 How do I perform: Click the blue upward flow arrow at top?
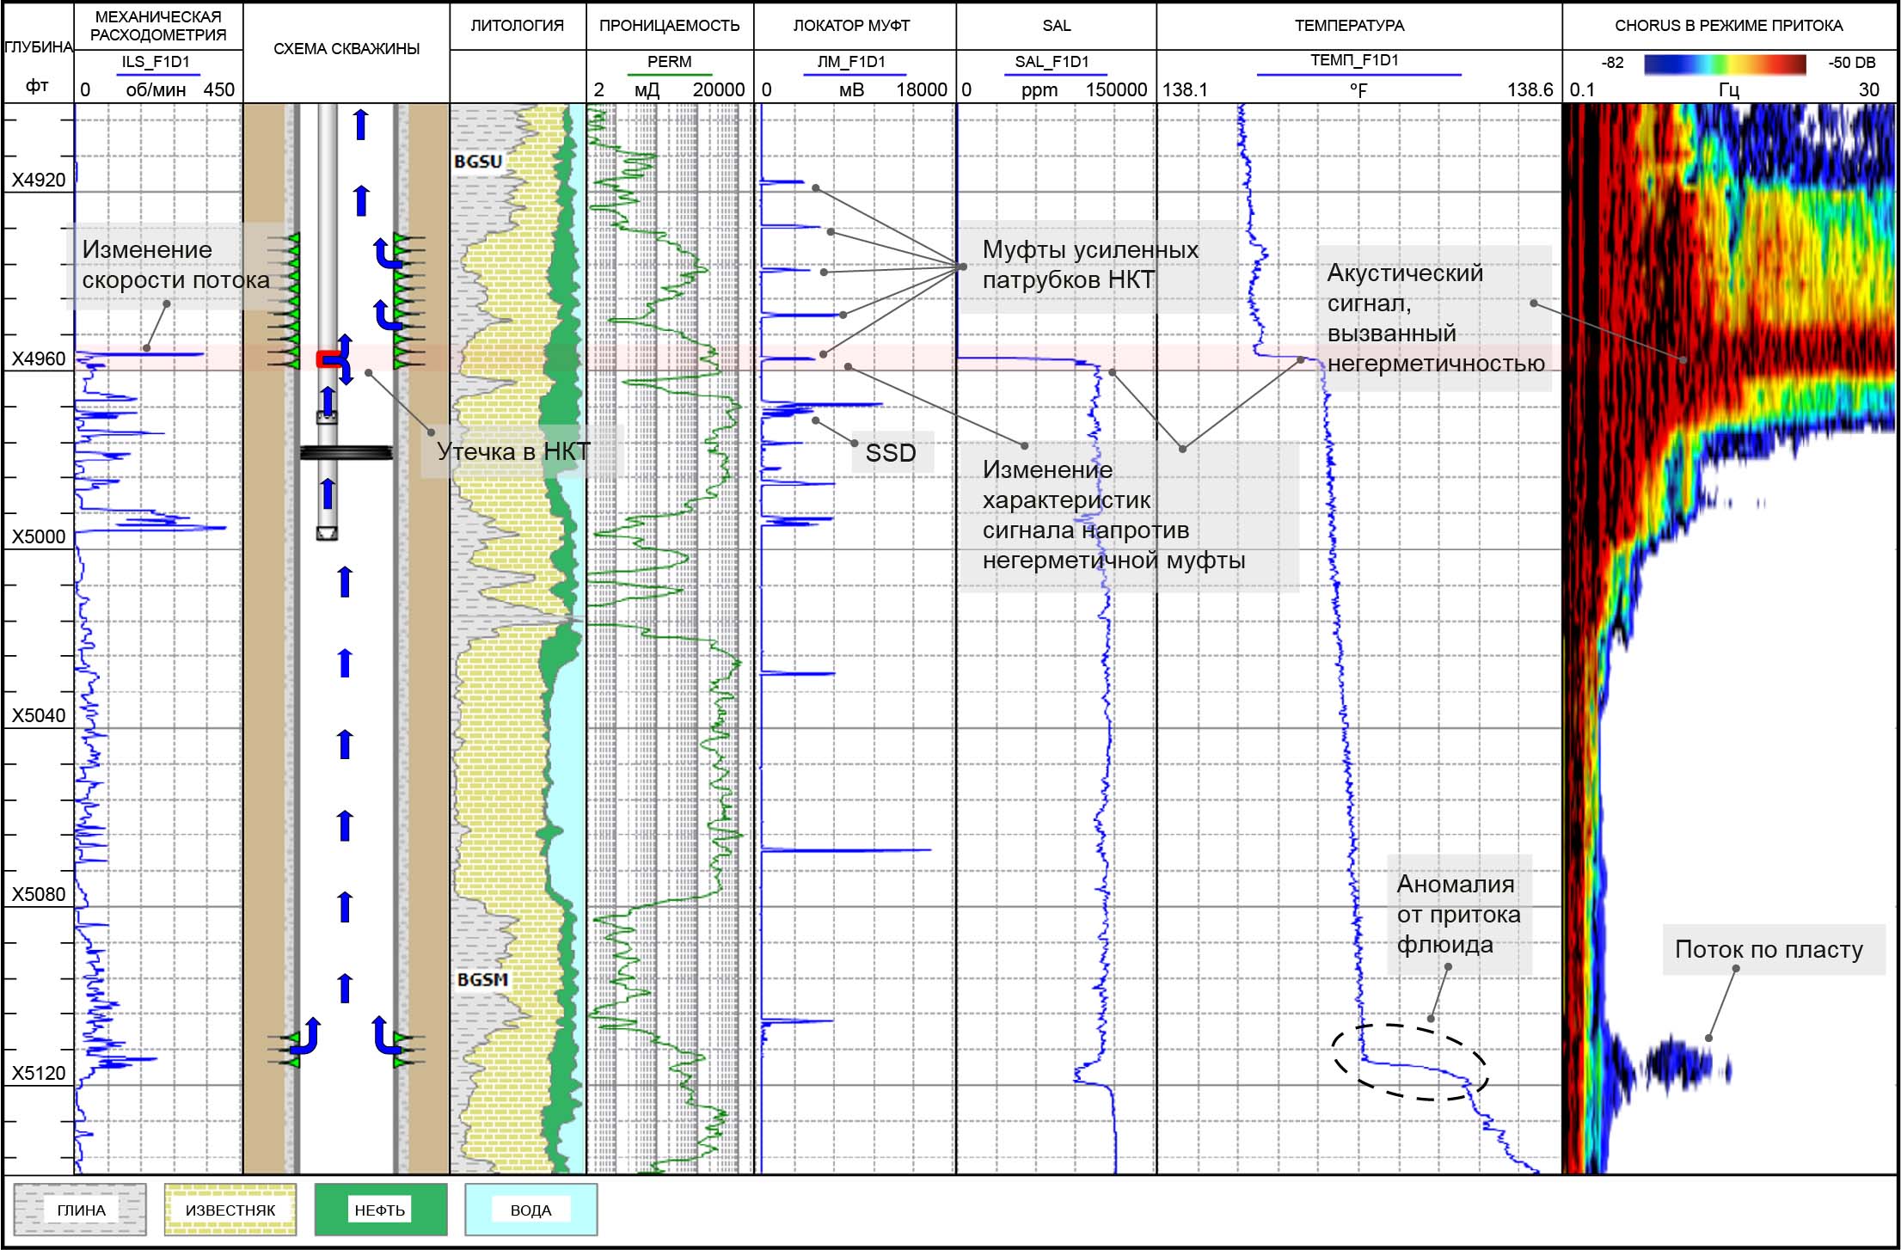[x=361, y=125]
